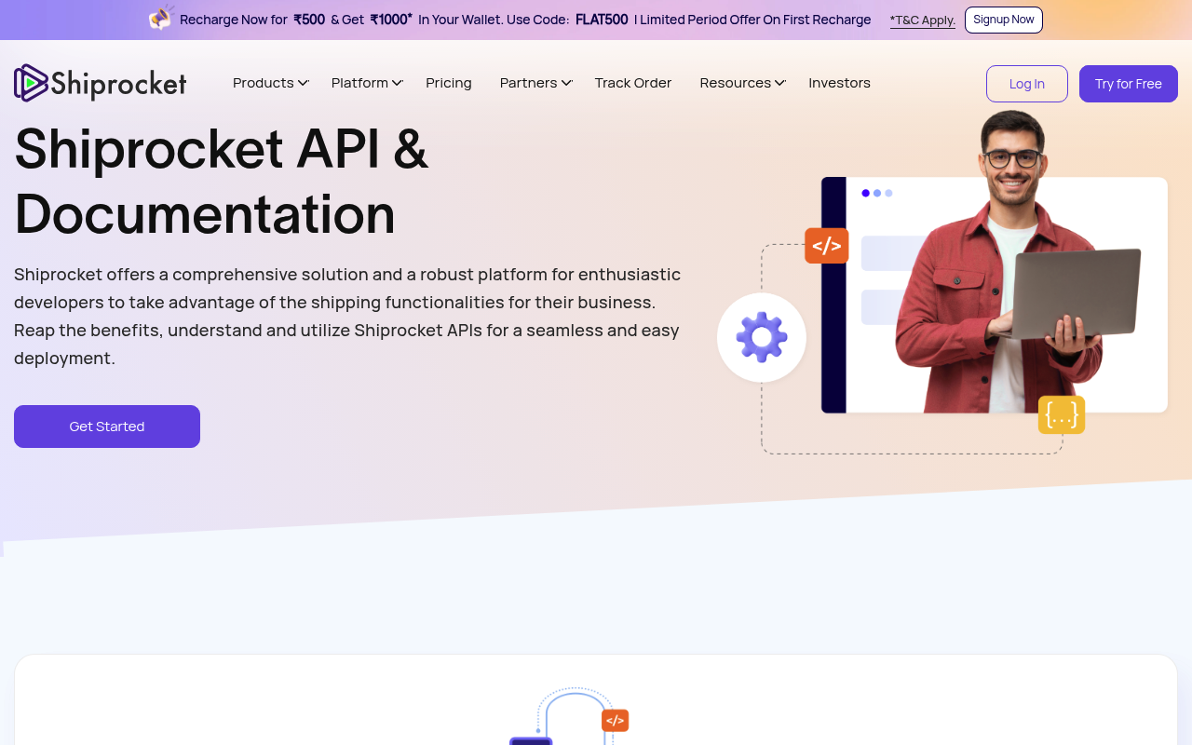1192x745 pixels.
Task: Click Try for Free button
Action: (1129, 84)
